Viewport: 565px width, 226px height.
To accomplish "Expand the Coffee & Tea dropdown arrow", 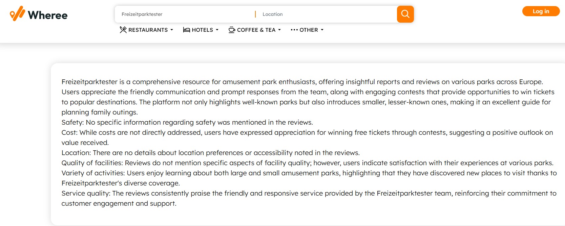I will pyautogui.click(x=279, y=30).
